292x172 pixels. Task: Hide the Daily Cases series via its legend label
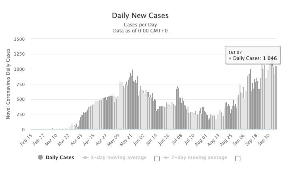pyautogui.click(x=60, y=158)
